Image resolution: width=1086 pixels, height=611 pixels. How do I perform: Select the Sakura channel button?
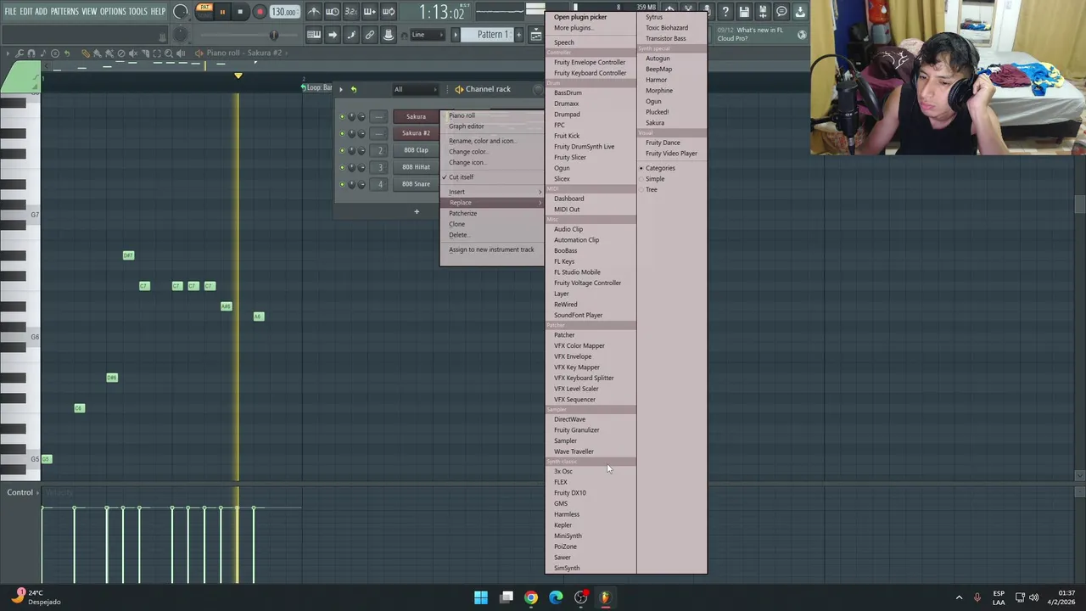[416, 117]
